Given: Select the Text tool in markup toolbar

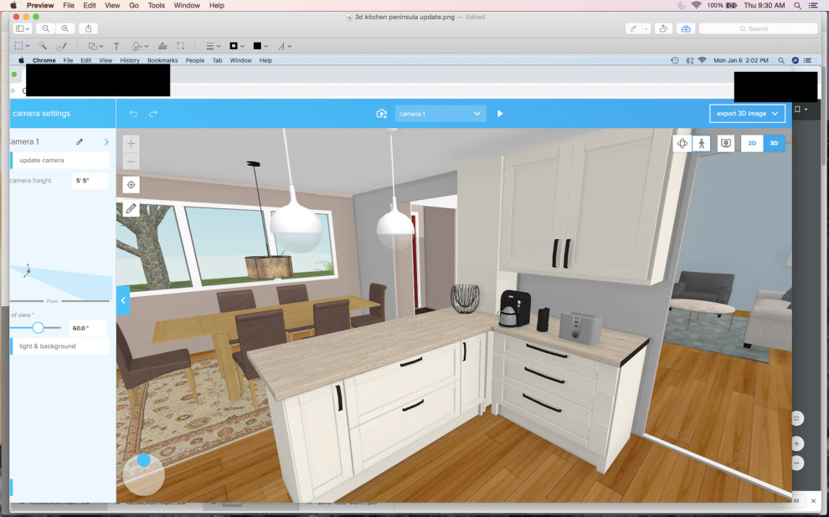Looking at the screenshot, I should tap(116, 46).
